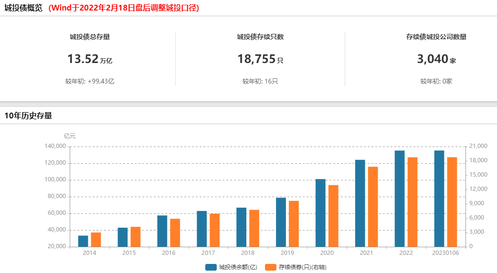This screenshot has height=273, width=497.
Task: Select the blue 2020 bar
Action: (320, 213)
